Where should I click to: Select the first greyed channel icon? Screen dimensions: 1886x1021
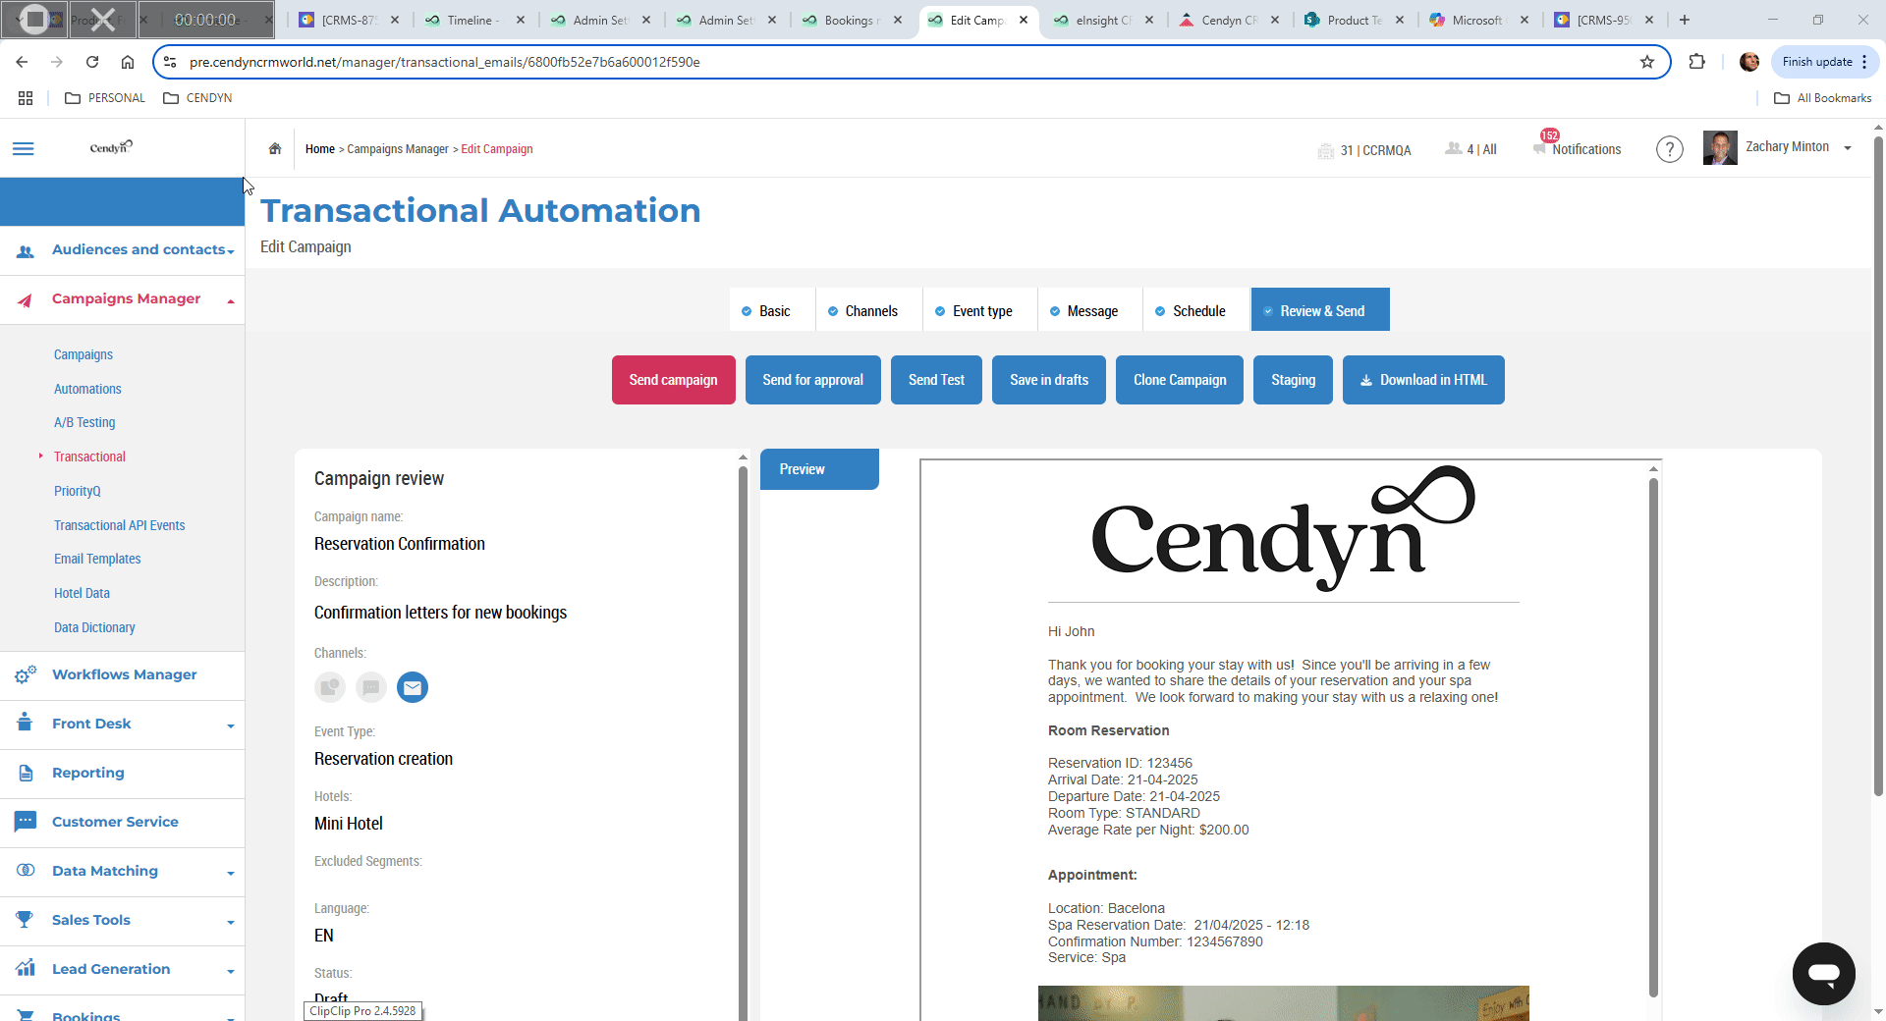coord(330,687)
